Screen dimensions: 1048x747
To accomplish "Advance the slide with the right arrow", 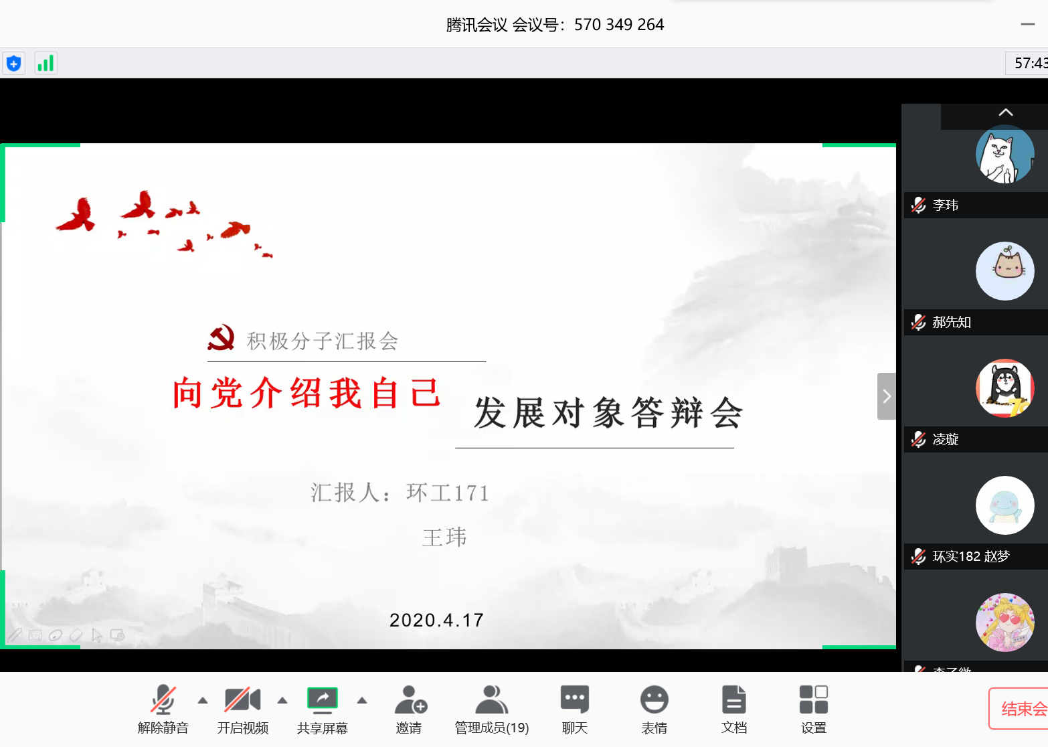I will tap(886, 396).
